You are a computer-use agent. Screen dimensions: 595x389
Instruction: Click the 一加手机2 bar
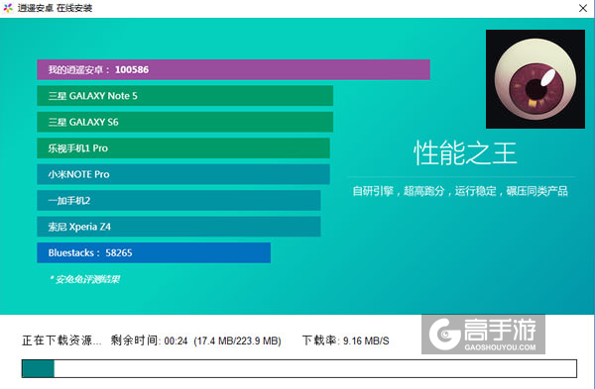point(178,200)
